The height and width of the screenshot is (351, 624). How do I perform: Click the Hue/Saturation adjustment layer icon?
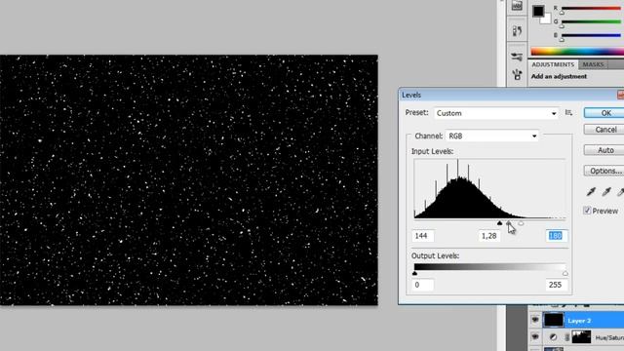tap(553, 337)
